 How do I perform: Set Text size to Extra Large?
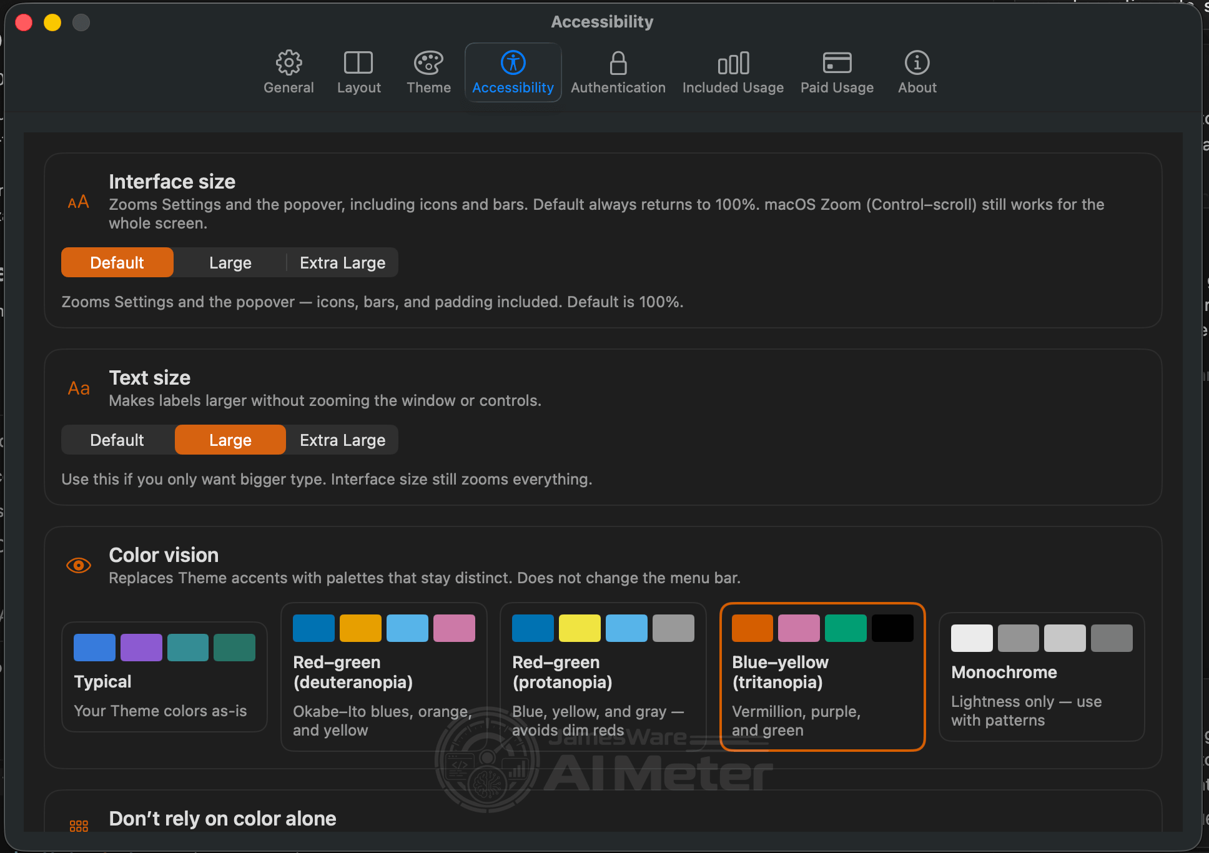[343, 440]
